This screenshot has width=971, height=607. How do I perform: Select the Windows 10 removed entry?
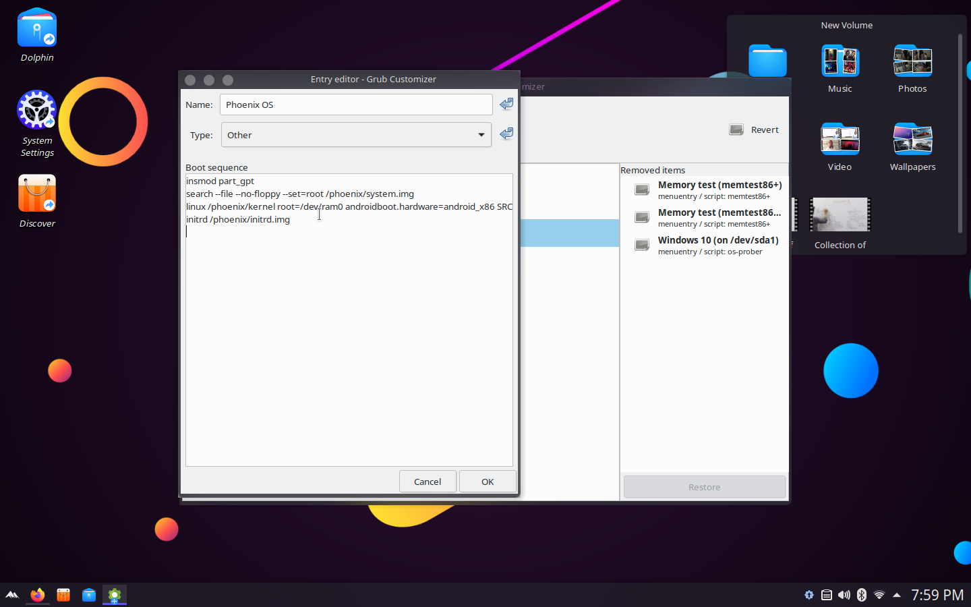tap(717, 244)
